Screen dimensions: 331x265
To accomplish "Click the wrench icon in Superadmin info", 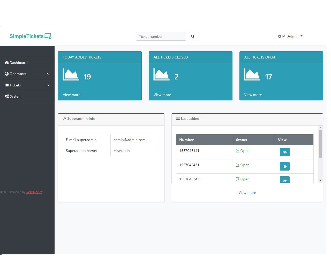I will [x=65, y=119].
